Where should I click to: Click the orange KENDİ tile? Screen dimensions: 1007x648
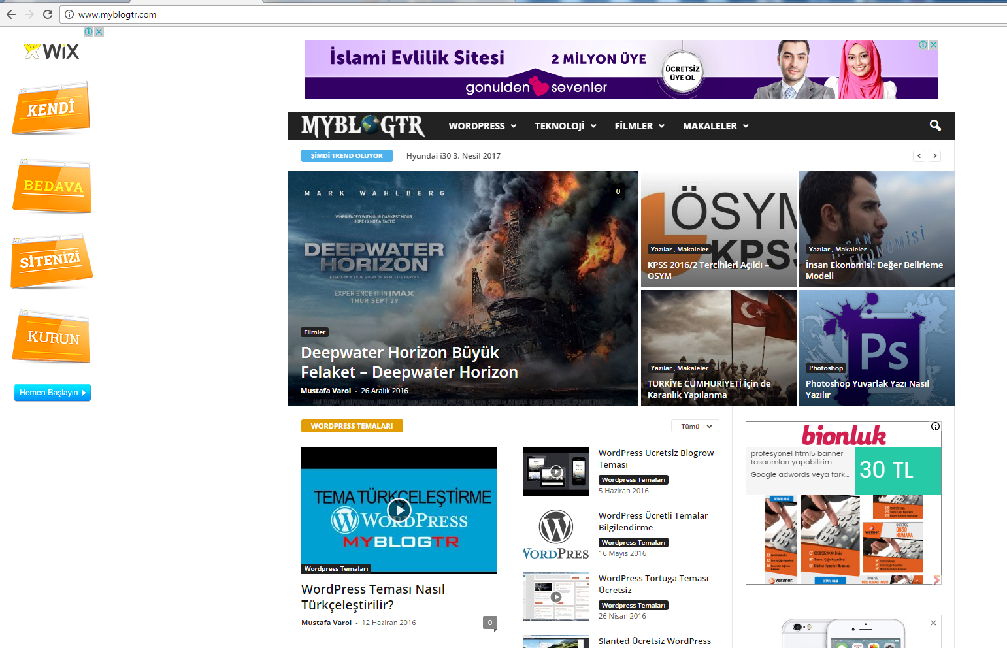(51, 108)
